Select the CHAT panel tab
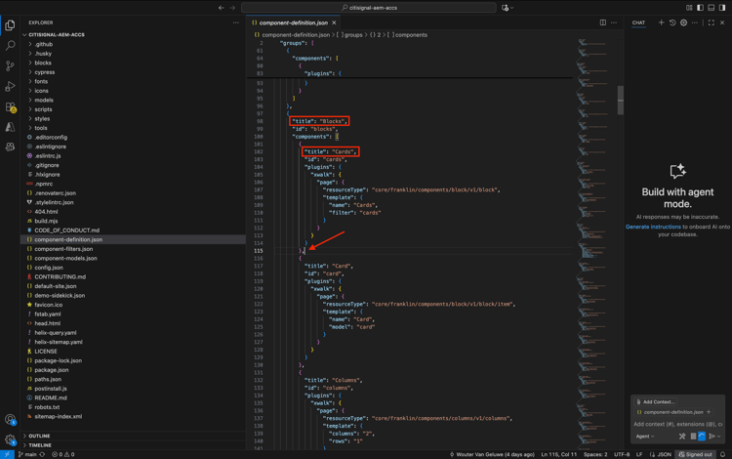Screen dimensions: 732x459 pyautogui.click(x=638, y=22)
